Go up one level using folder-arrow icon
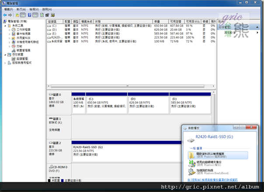Screen dimensions: 264x192 click(x=17, y=15)
